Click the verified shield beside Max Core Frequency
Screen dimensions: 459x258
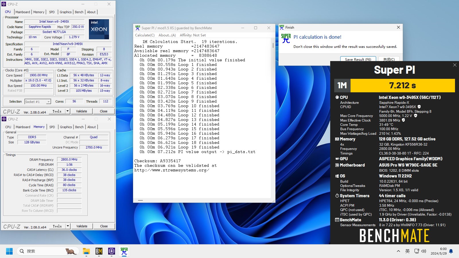click(x=415, y=116)
